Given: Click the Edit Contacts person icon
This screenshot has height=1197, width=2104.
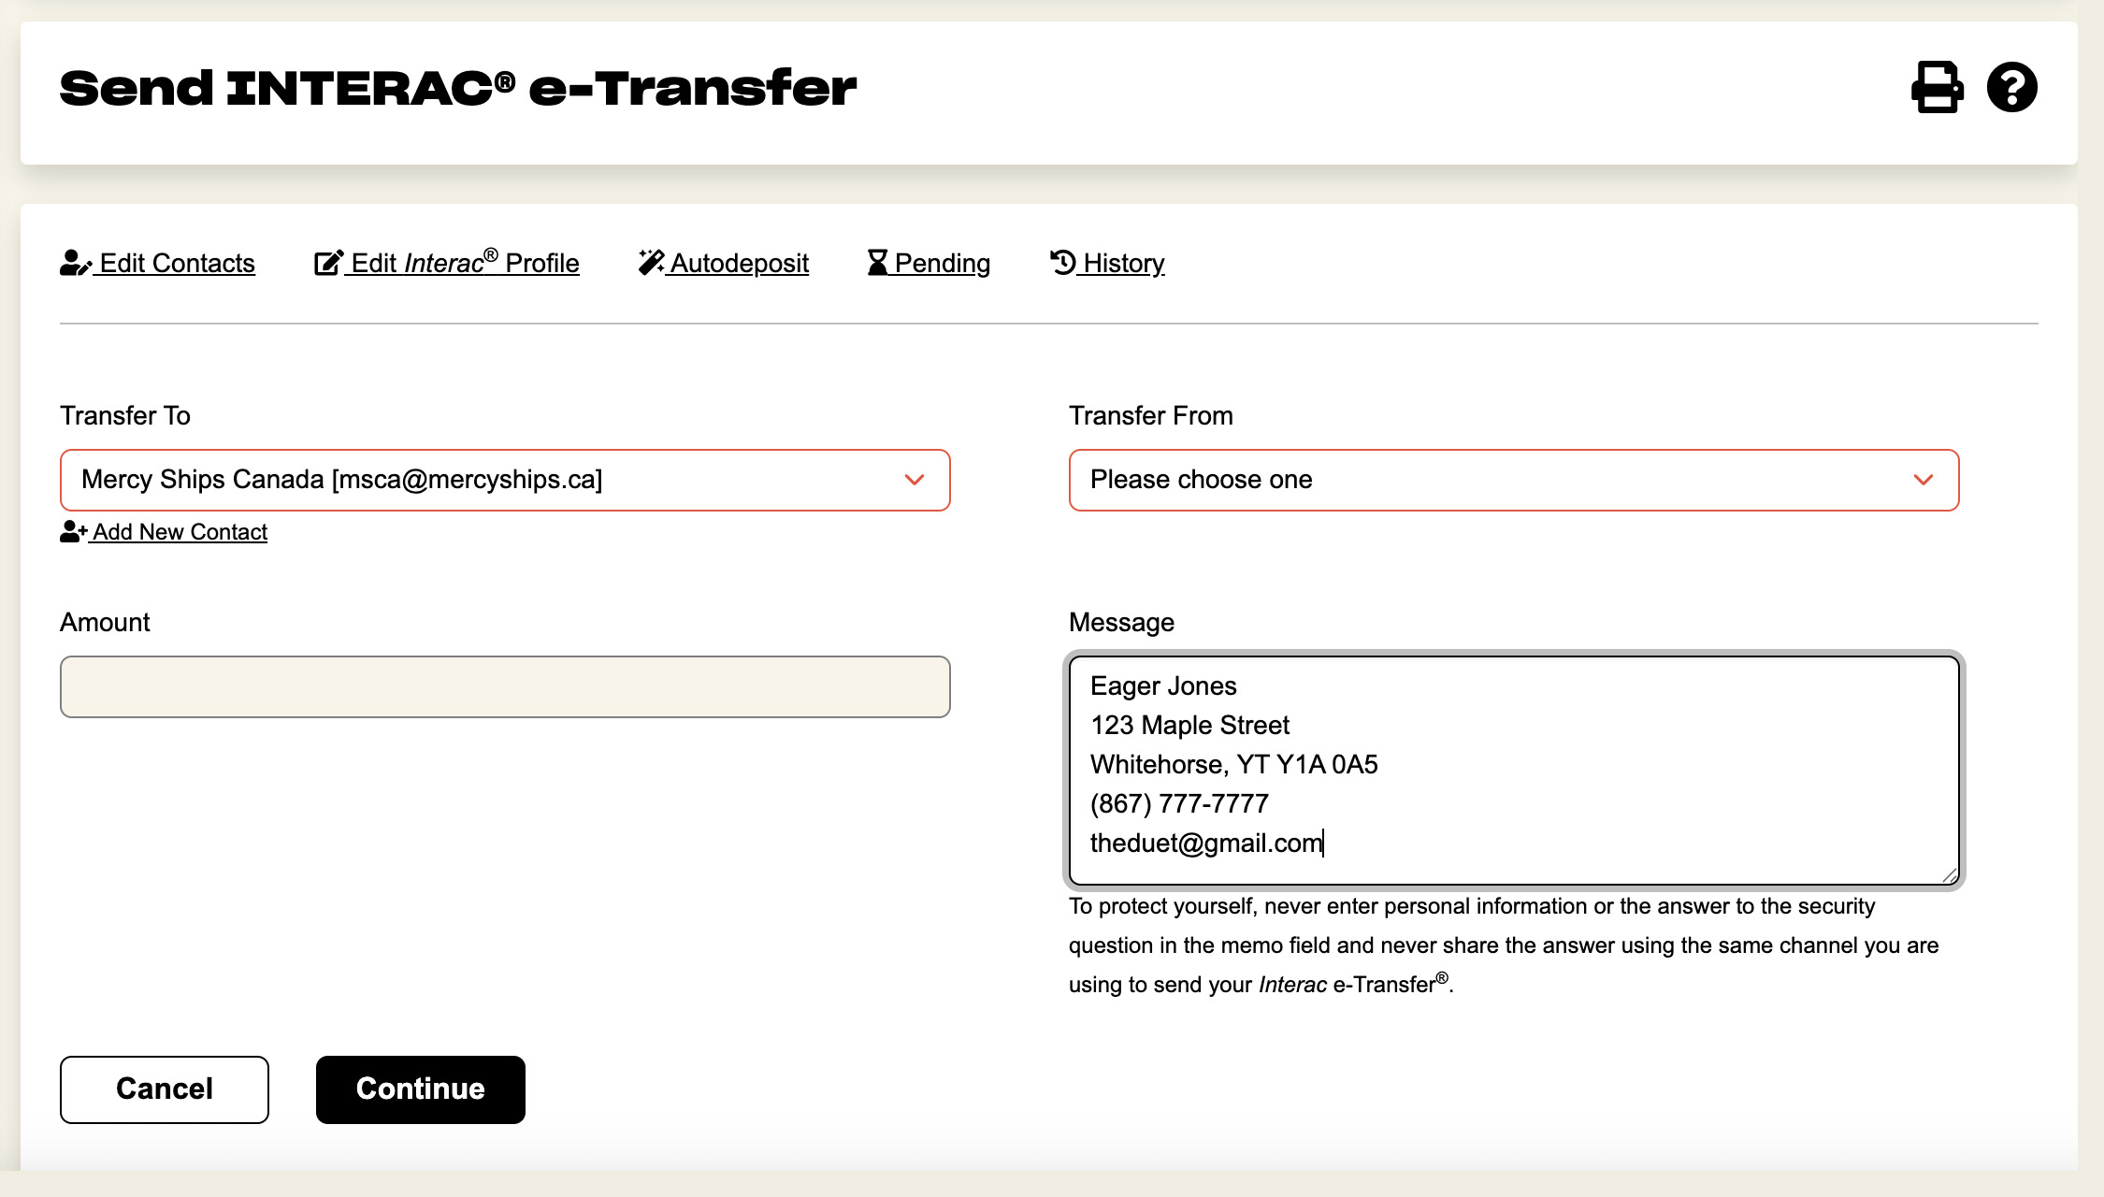Looking at the screenshot, I should pos(75,263).
